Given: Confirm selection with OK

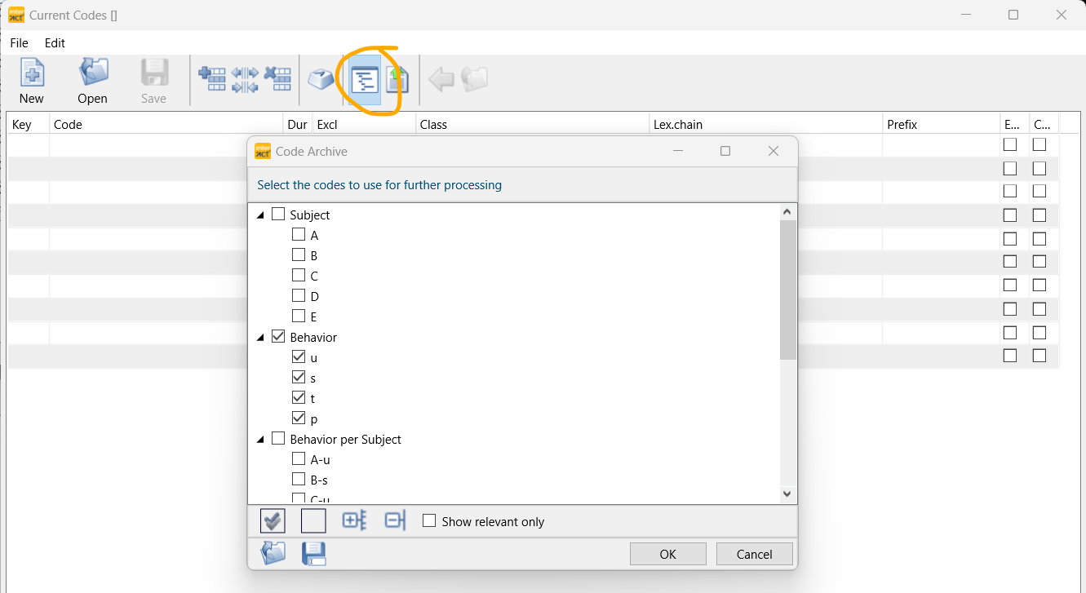Looking at the screenshot, I should (x=668, y=554).
